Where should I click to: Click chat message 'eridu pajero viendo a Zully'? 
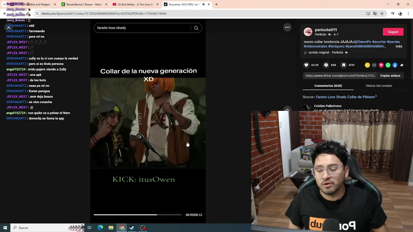[47, 69]
